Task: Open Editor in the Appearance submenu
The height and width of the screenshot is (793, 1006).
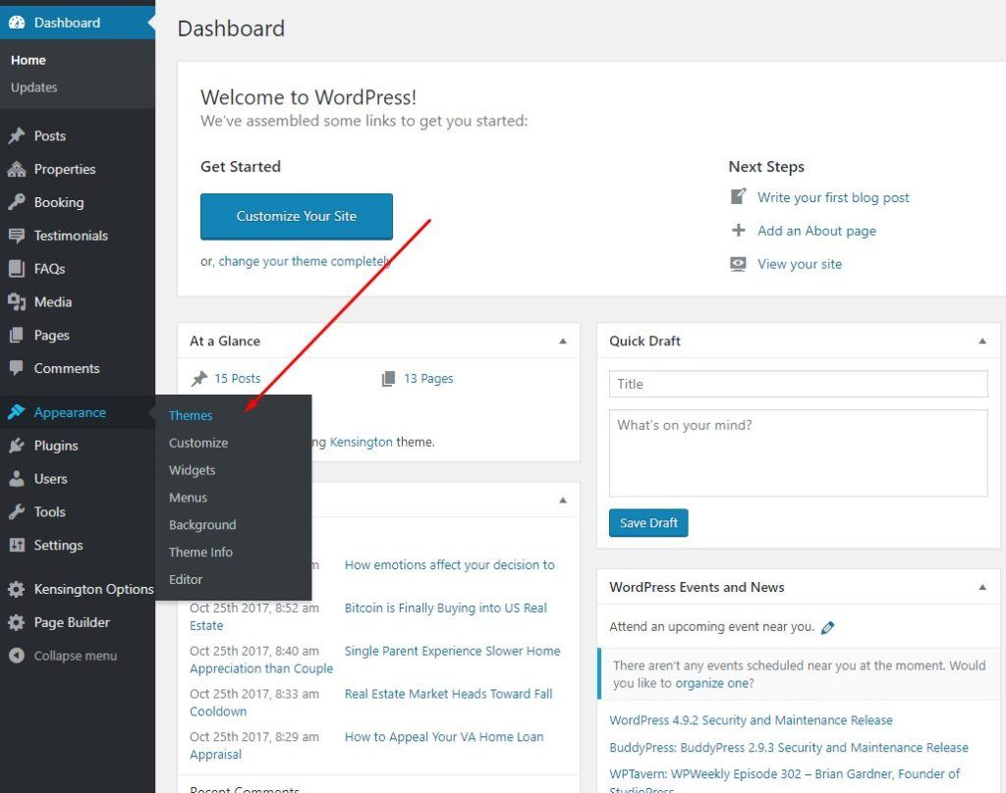Action: point(186,579)
